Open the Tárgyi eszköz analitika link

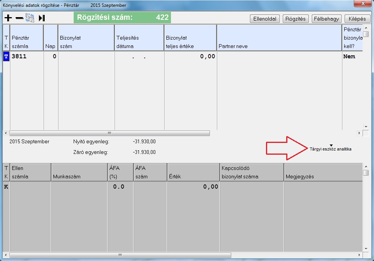click(330, 149)
